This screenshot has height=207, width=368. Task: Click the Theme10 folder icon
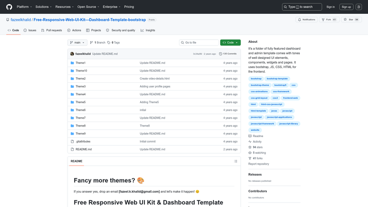(72, 71)
